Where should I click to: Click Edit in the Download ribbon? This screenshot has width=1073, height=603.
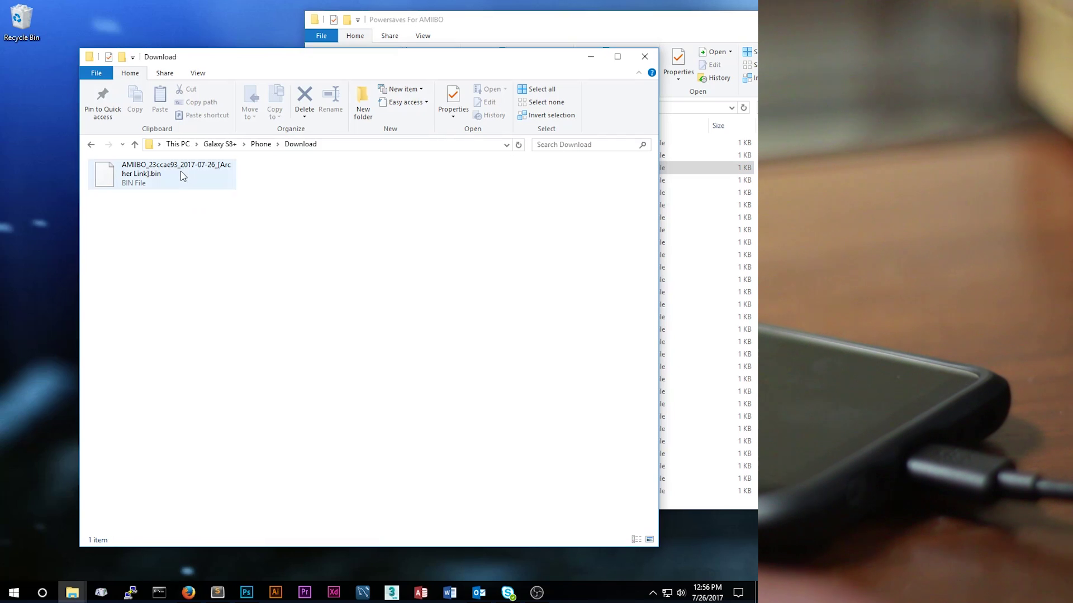click(485, 102)
